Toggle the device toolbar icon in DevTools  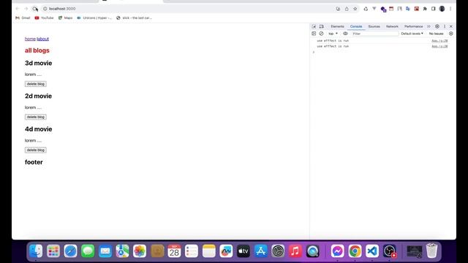[322, 26]
